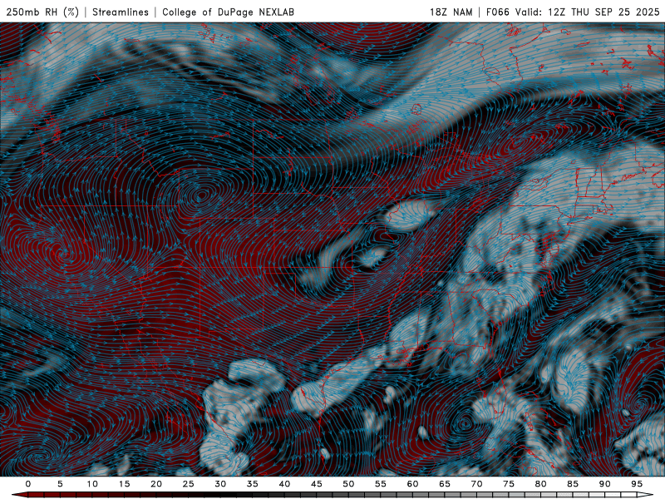Click the "15" value on the color scale
This screenshot has width=665, height=499.
point(124,484)
